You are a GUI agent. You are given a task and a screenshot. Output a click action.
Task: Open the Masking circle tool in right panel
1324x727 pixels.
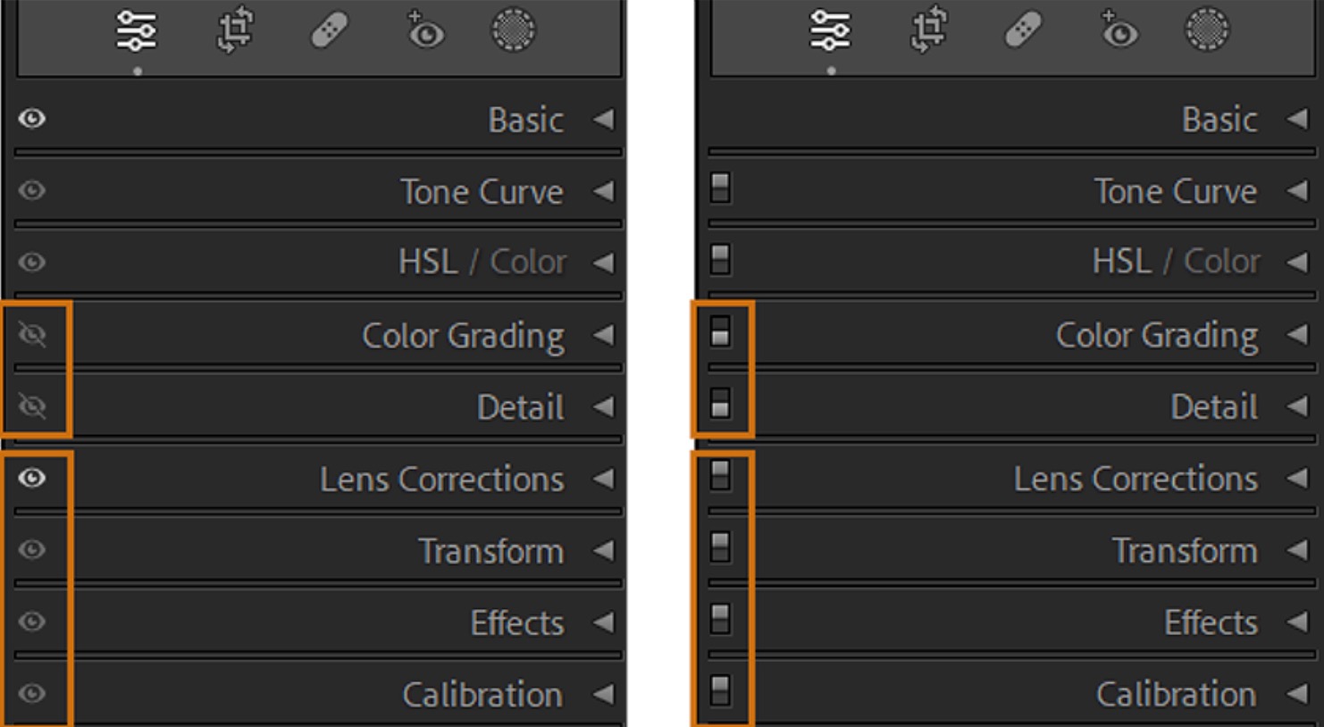[1207, 30]
